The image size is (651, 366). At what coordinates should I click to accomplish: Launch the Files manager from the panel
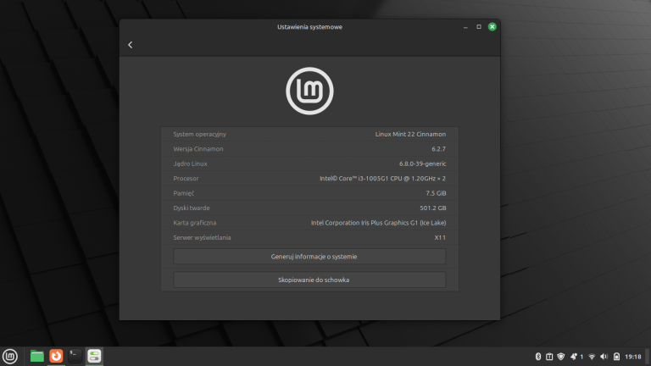click(x=37, y=356)
